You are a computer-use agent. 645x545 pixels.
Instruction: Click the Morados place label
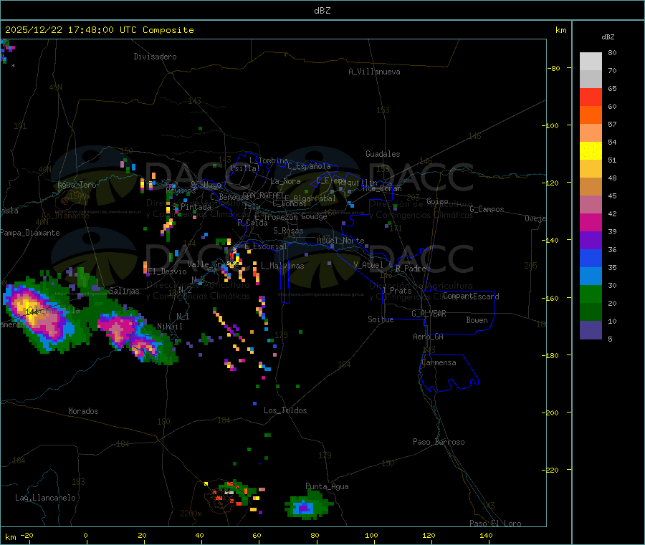[83, 411]
